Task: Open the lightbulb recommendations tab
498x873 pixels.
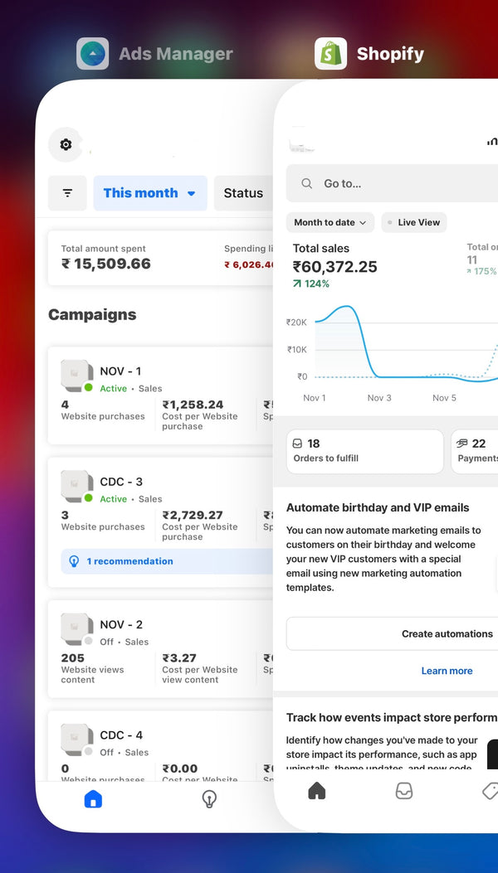Action: [209, 798]
